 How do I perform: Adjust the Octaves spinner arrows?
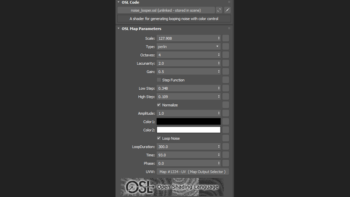point(219,55)
